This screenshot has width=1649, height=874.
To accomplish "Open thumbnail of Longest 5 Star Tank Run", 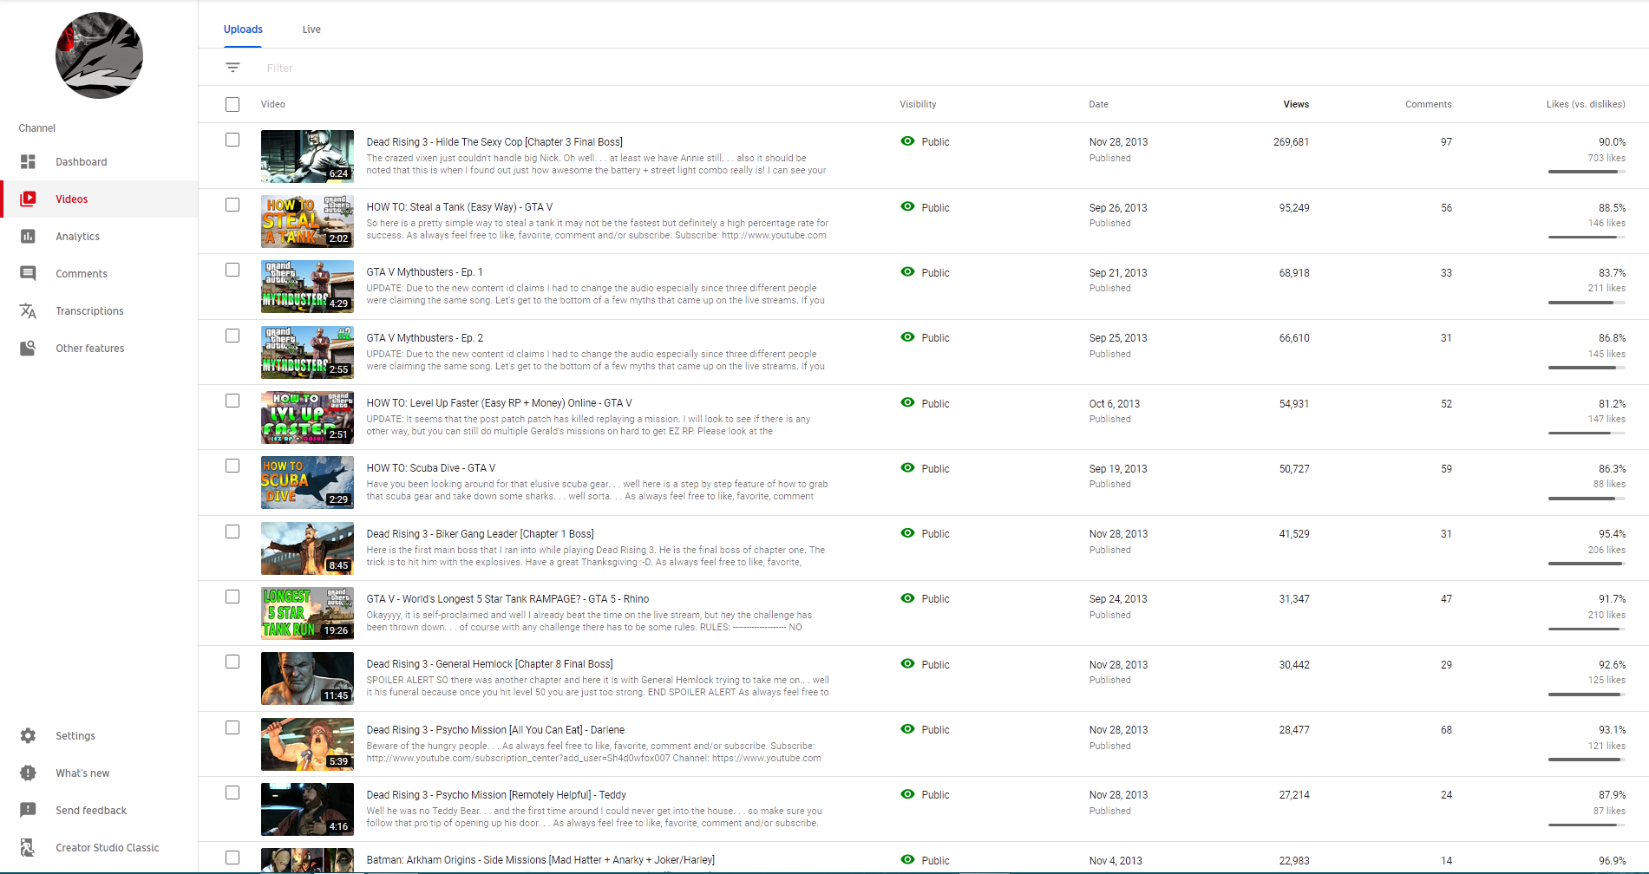I will [307, 613].
